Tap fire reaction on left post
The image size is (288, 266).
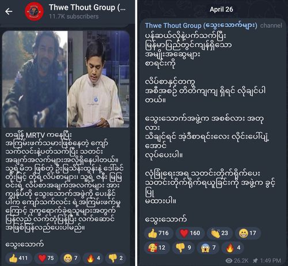click(93, 258)
